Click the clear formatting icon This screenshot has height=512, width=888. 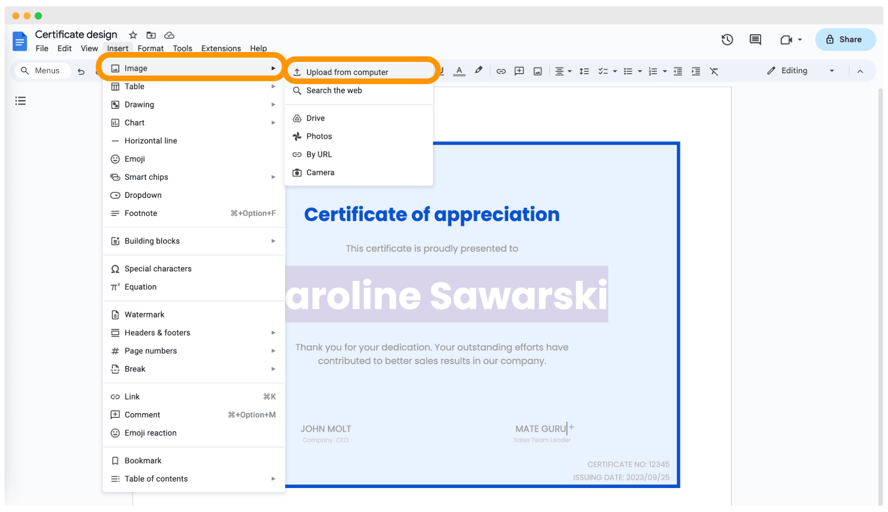[x=714, y=71]
